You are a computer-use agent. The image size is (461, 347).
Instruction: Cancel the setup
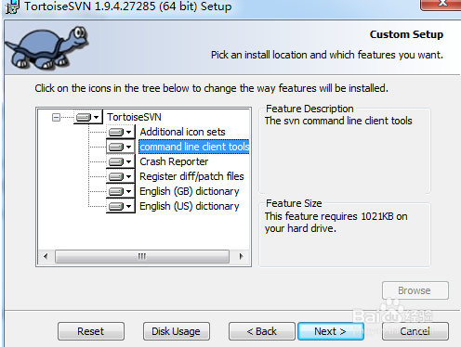415,331
